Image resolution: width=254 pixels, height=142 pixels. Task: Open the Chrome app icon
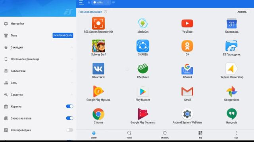click(98, 114)
